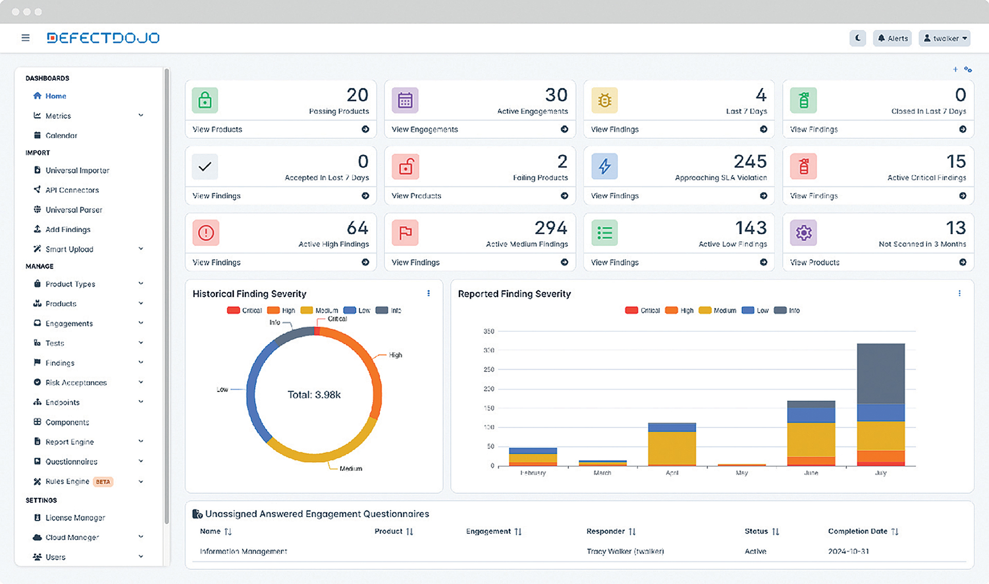Screen dimensions: 989x584
Task: Click View Engagements link
Action: pyautogui.click(x=424, y=129)
